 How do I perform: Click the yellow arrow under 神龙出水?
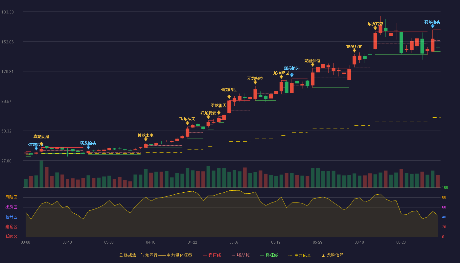[146, 139]
